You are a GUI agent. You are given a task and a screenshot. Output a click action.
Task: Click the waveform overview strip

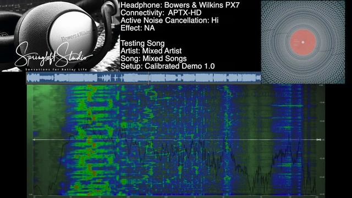144,78
